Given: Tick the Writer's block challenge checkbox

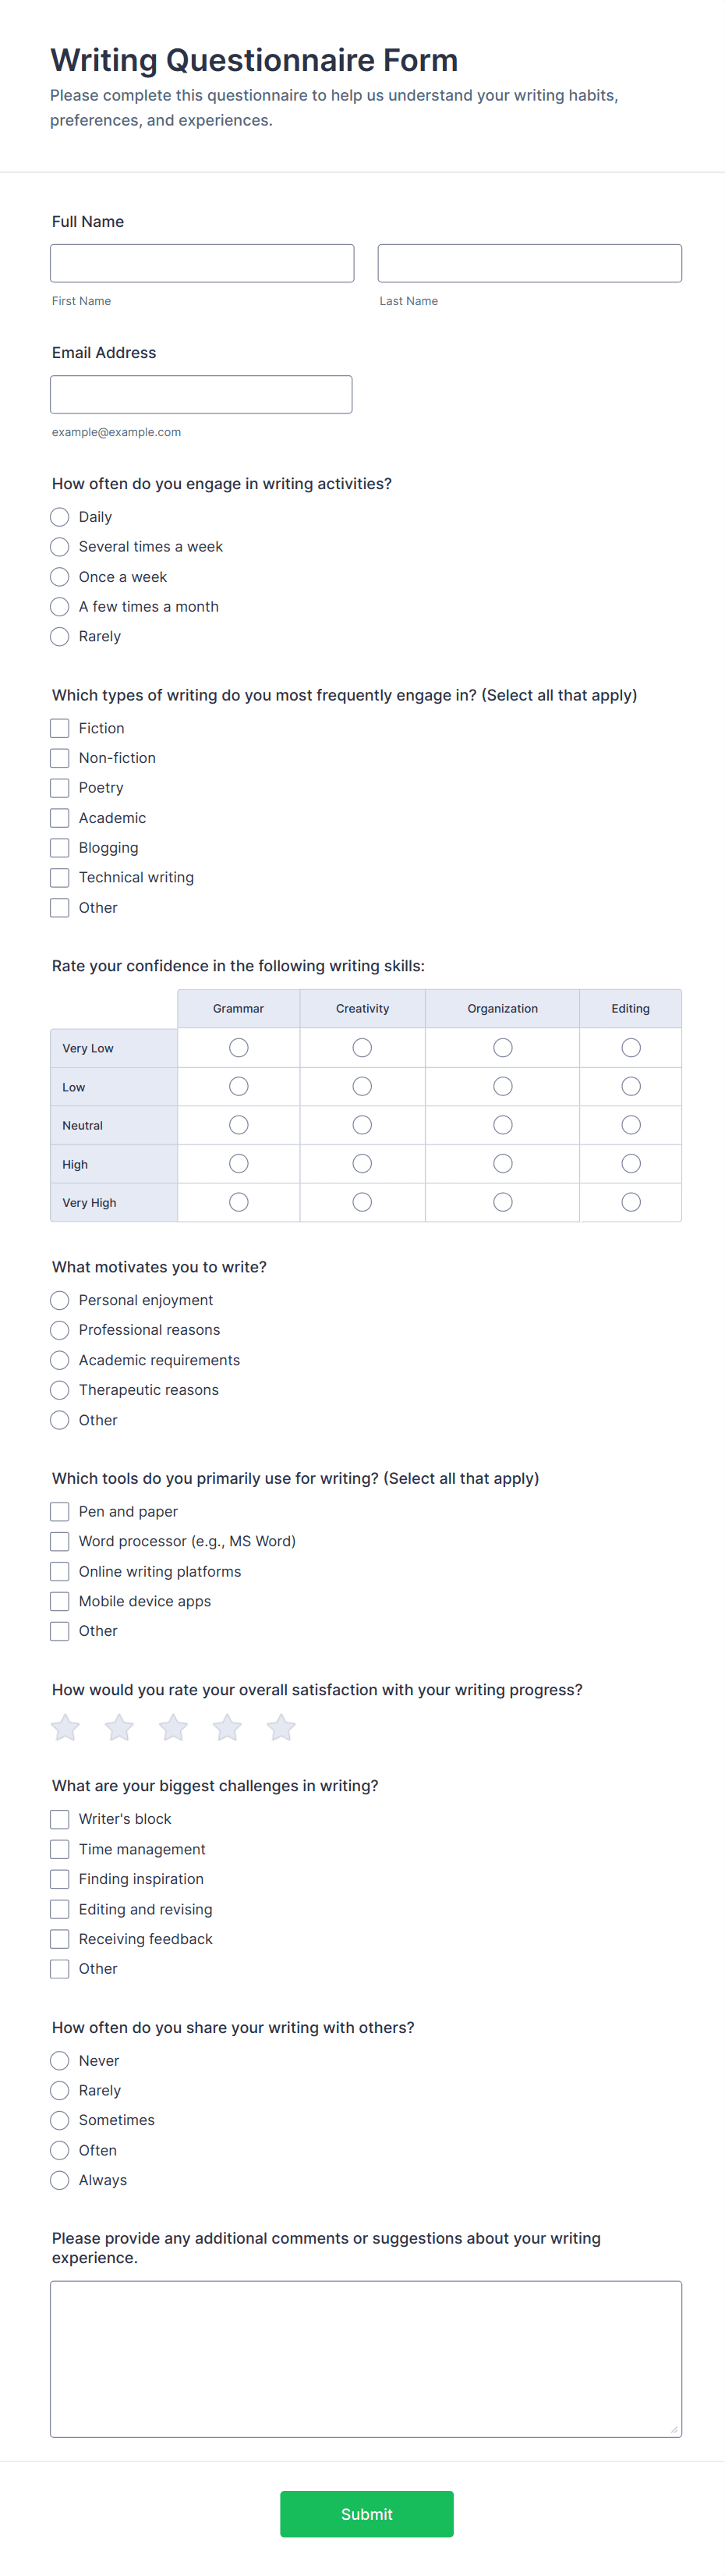Looking at the screenshot, I should pos(60,1819).
